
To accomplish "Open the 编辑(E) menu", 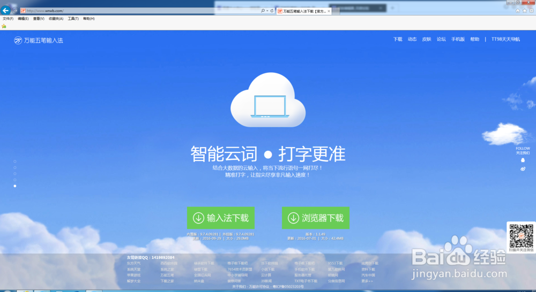I will 23,19.
